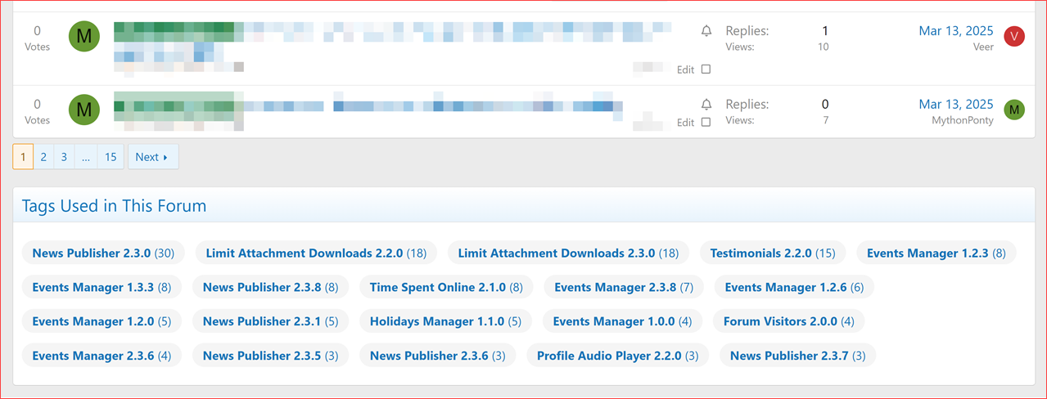Open the Events Manager 1.3.3 tag
This screenshot has width=1047, height=399.
102,287
